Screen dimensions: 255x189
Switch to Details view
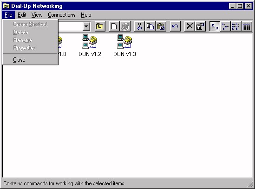pyautogui.click(x=247, y=26)
